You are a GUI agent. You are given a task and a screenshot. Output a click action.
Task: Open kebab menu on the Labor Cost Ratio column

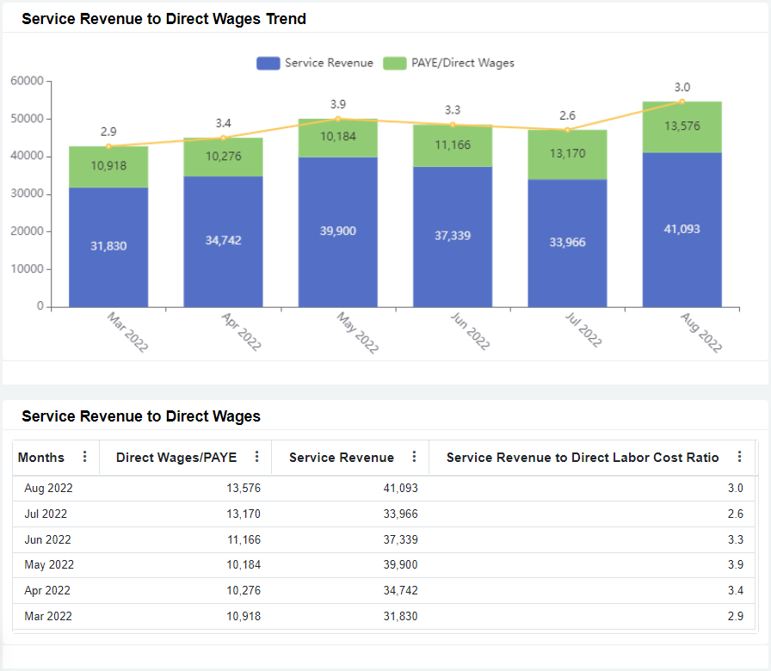(738, 457)
